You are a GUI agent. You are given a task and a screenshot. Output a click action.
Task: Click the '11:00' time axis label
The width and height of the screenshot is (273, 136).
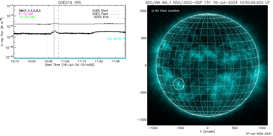coord(65,61)
